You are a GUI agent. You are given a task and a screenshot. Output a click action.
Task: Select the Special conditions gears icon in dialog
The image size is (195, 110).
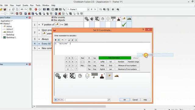58,76
